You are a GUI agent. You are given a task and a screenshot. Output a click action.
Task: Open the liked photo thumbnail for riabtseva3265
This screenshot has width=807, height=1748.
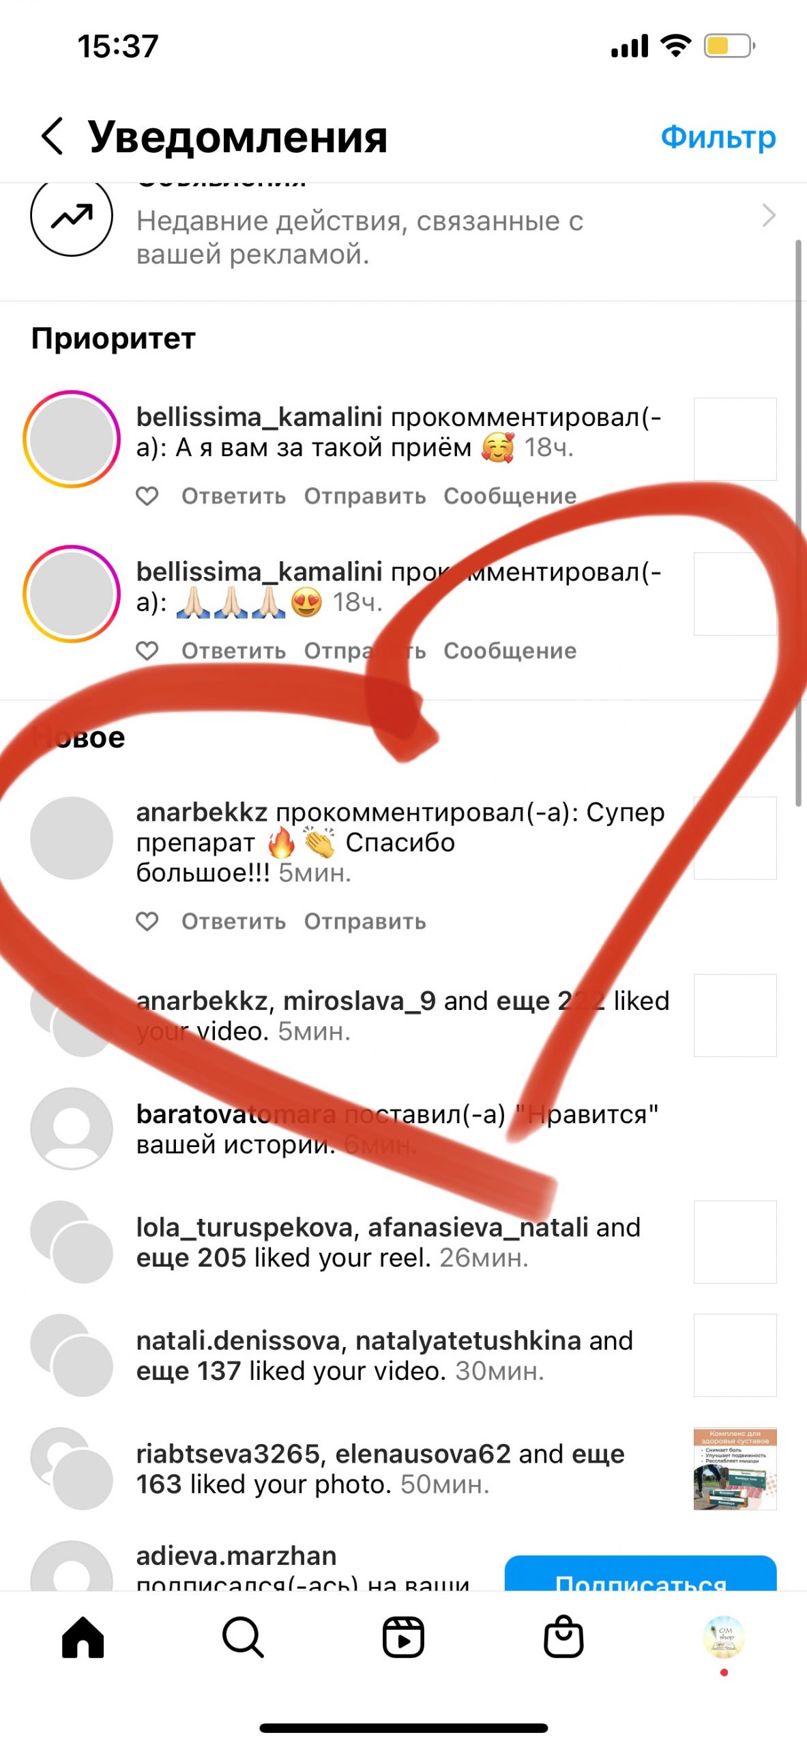point(735,1469)
